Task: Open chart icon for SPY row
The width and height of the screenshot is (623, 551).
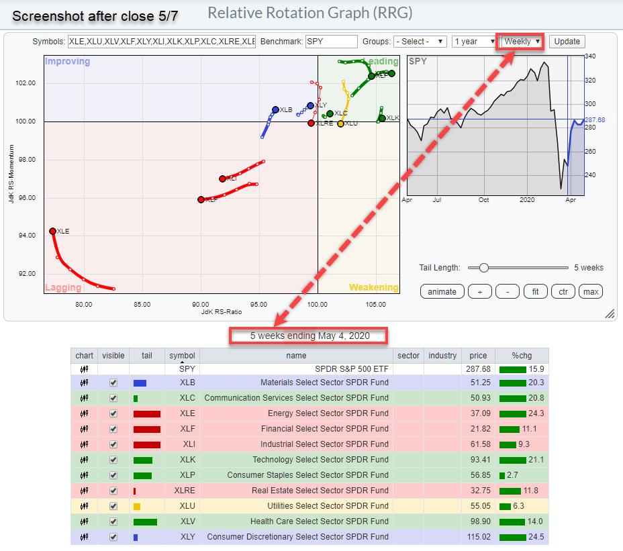Action: [84, 367]
